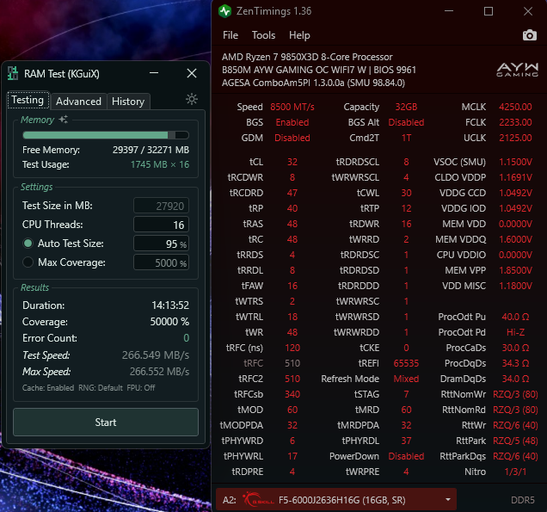
Task: Click the Start button in RAM Test
Action: point(106,422)
